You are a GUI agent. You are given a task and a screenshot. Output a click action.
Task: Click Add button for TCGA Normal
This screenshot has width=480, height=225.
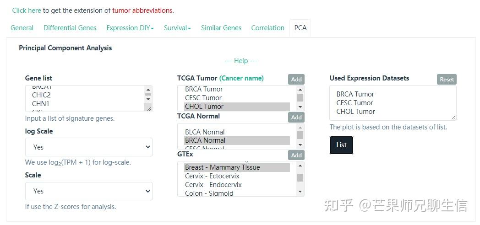click(x=296, y=117)
